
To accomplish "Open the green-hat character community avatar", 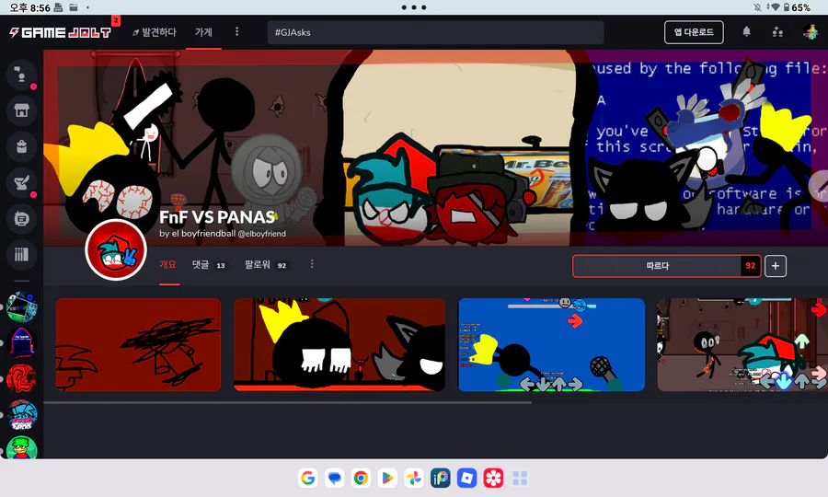I will click(x=22, y=447).
